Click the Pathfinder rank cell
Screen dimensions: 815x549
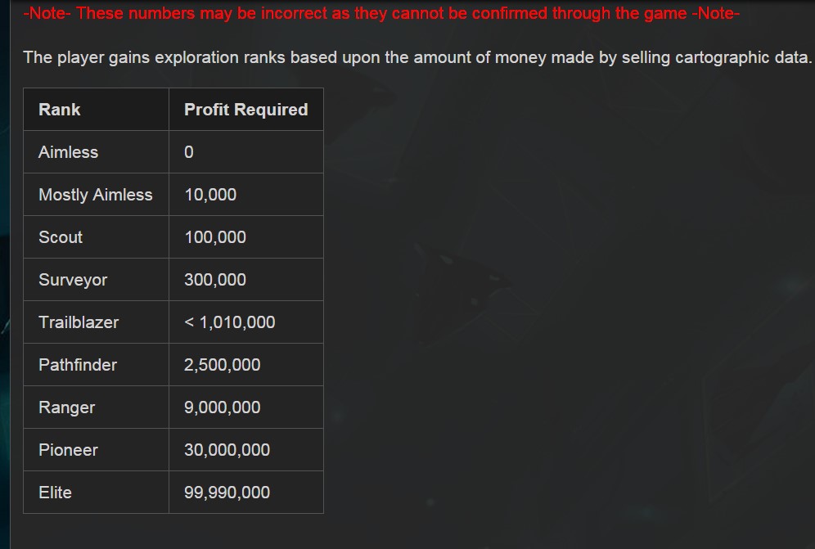click(x=97, y=364)
